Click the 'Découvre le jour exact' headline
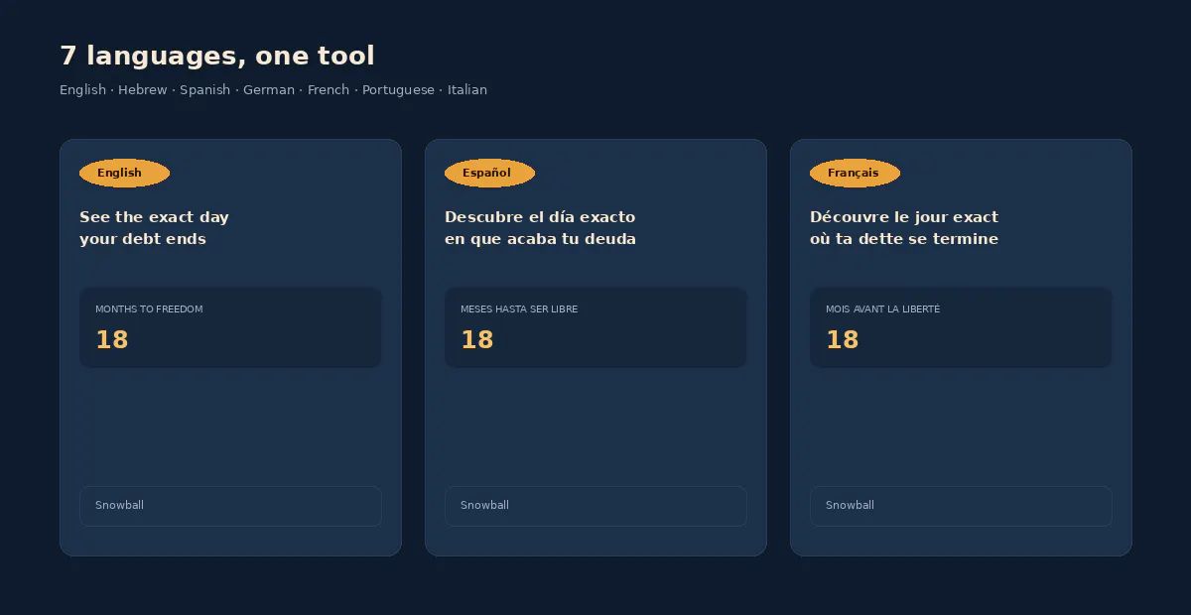Viewport: 1191px width, 615px height. pyautogui.click(x=904, y=228)
